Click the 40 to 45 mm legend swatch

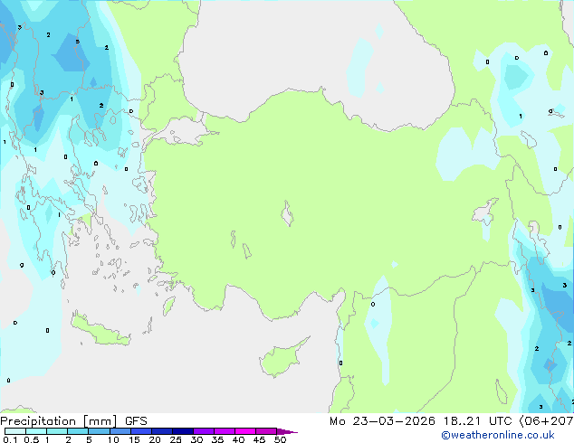[x=245, y=431]
